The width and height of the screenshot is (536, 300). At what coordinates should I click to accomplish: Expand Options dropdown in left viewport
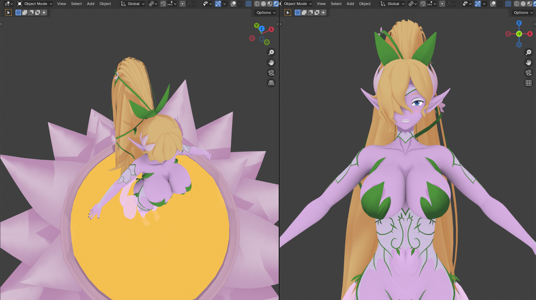pos(266,13)
